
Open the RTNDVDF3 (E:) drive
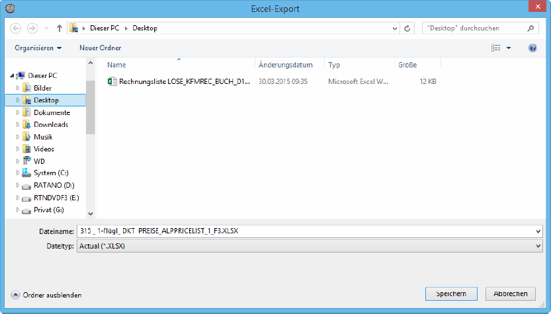56,198
